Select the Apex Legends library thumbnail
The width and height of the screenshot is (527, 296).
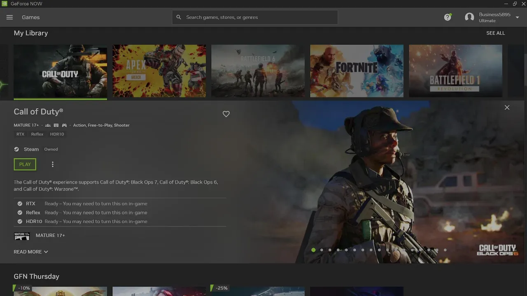159,71
